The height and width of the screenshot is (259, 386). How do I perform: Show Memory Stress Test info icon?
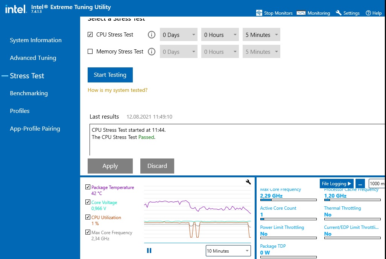pyautogui.click(x=151, y=52)
